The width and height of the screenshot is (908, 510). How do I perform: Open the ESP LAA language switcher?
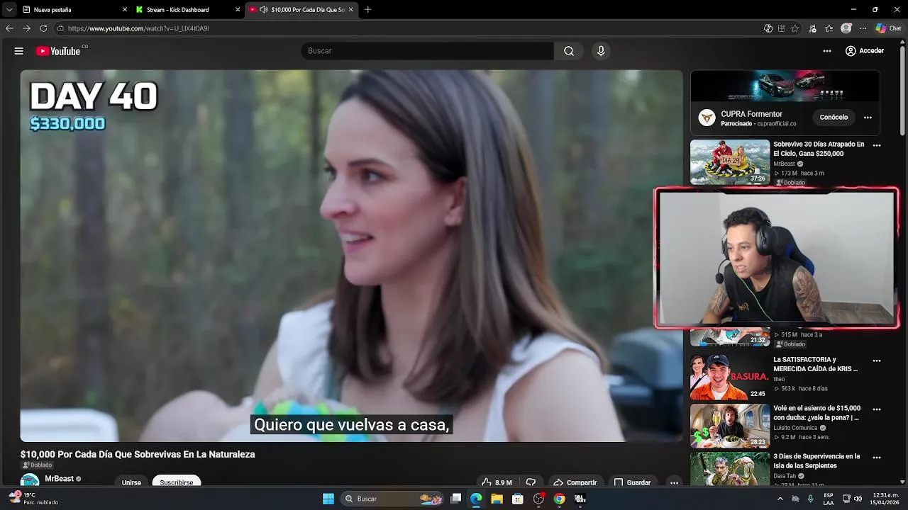coord(829,499)
